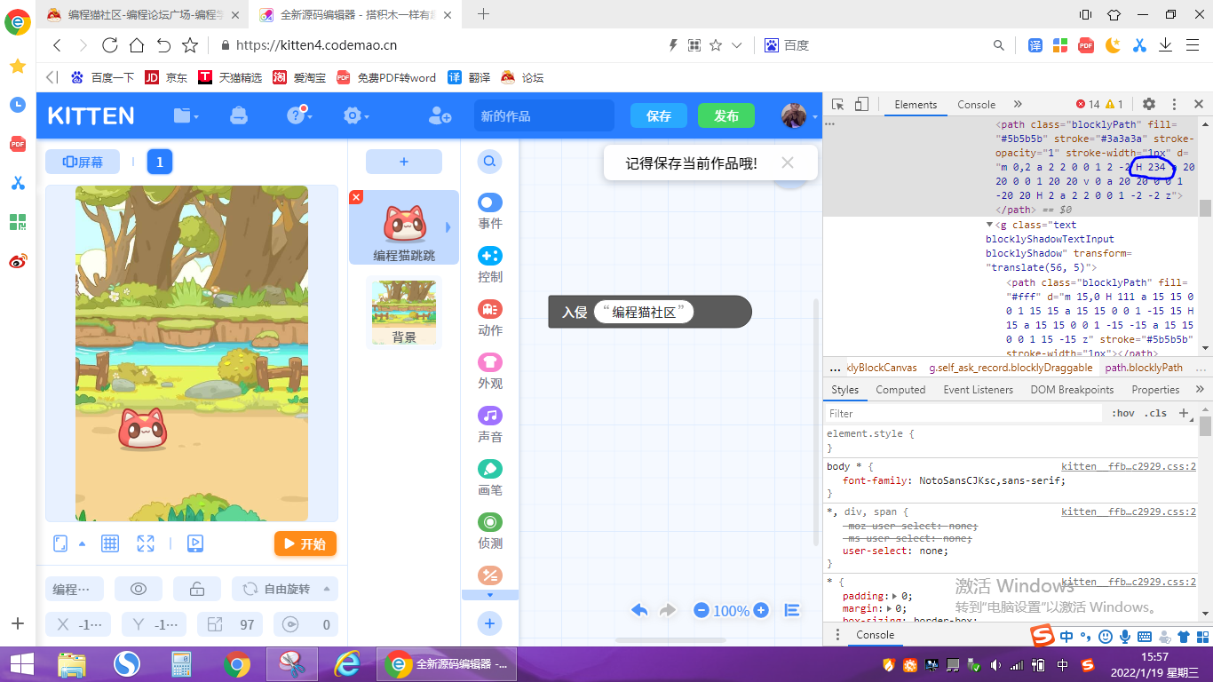1213x682 pixels.
Task: Expand the padding property triangle
Action: pyautogui.click(x=894, y=596)
